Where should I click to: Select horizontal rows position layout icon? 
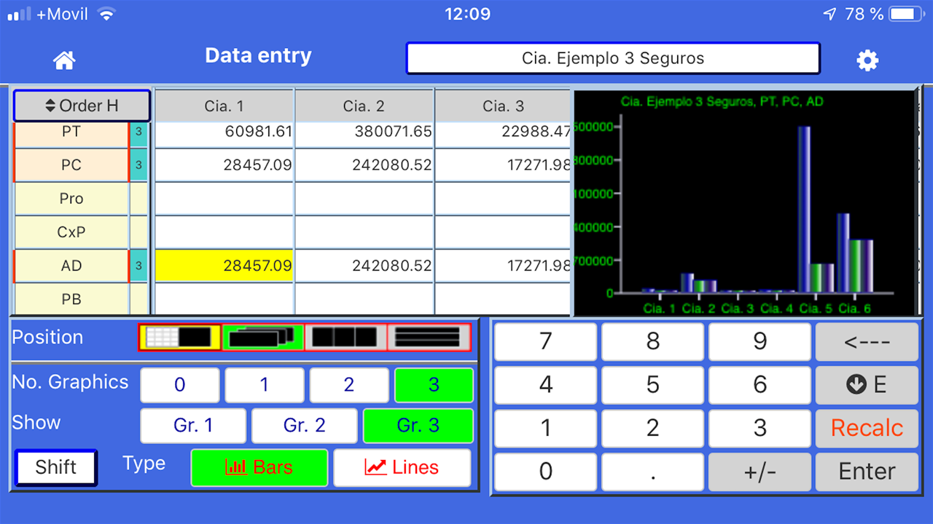(x=429, y=337)
